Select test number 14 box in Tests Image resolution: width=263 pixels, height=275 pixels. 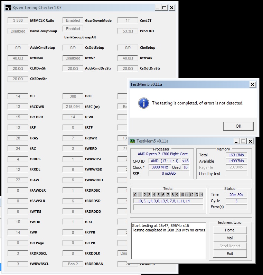pos(201,195)
